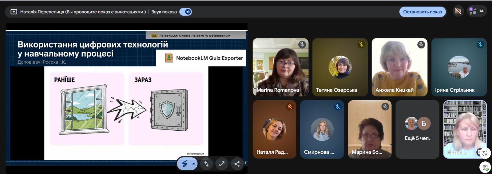Click the crossed-out building icon in top bar
492x174 pixels.
[458, 11]
